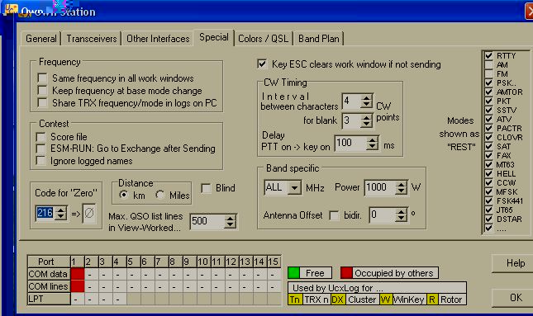Select the Miles distance option
533x316 pixels.
coord(160,195)
